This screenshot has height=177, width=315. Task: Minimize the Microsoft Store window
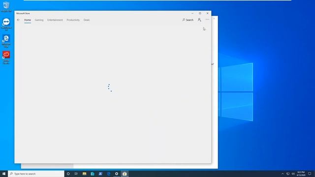pos(192,13)
